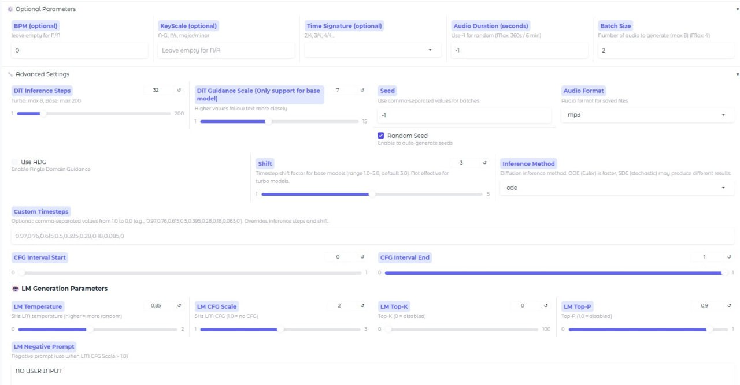Focus the Seed input field

point(464,115)
